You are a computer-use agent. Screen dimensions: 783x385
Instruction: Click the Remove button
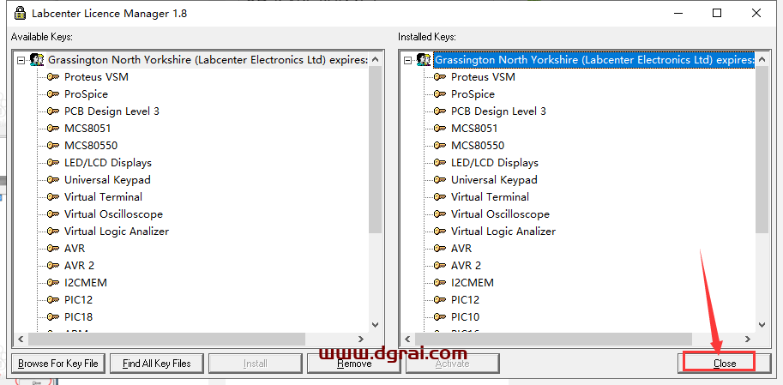(354, 364)
